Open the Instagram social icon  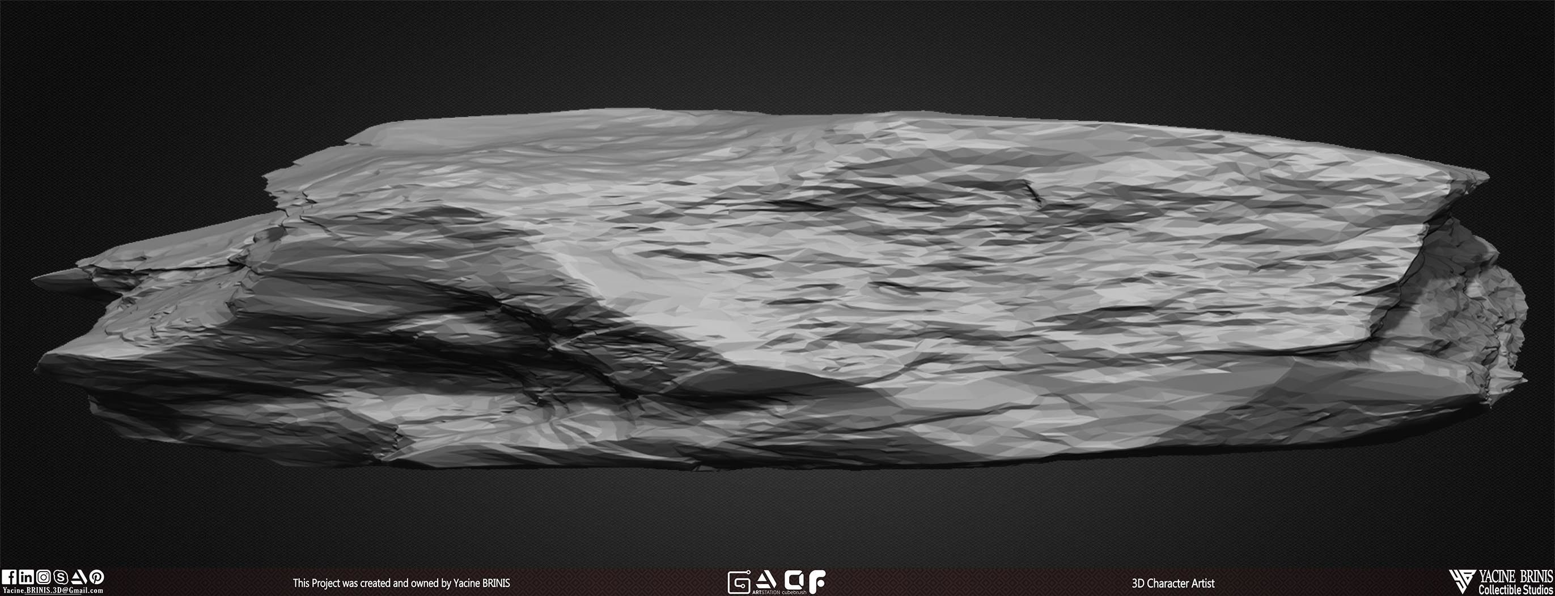(44, 577)
